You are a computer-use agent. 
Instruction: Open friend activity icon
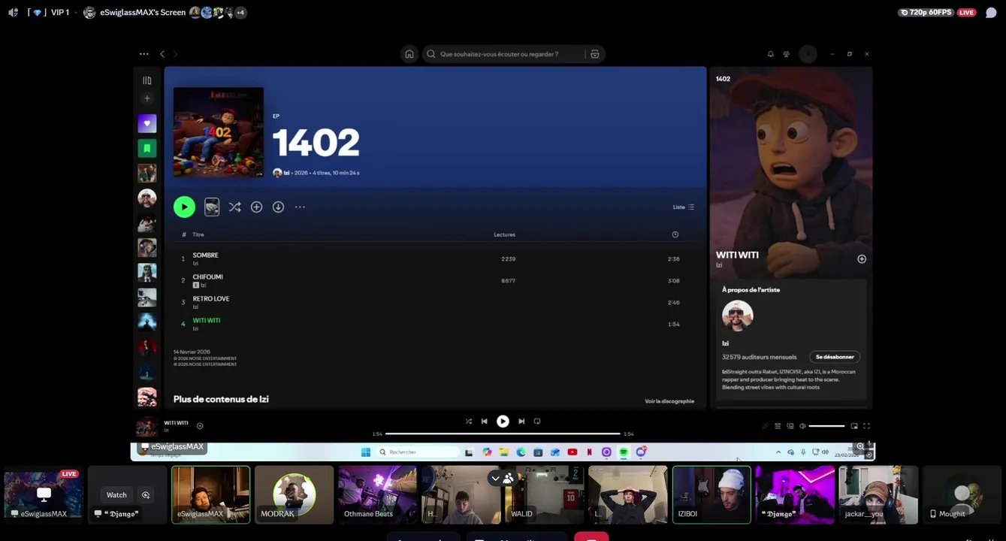786,54
